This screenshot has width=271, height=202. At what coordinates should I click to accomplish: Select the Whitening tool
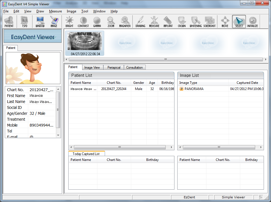(196, 22)
